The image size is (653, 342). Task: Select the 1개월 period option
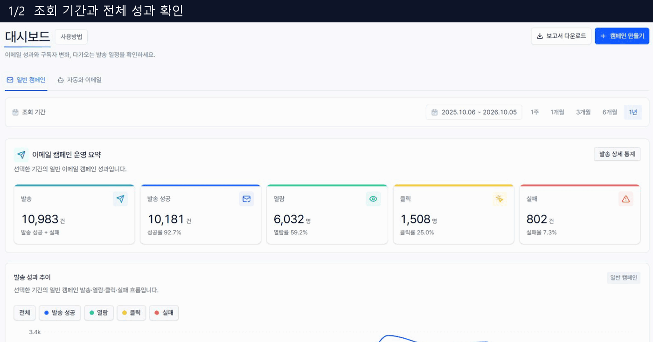pyautogui.click(x=557, y=112)
